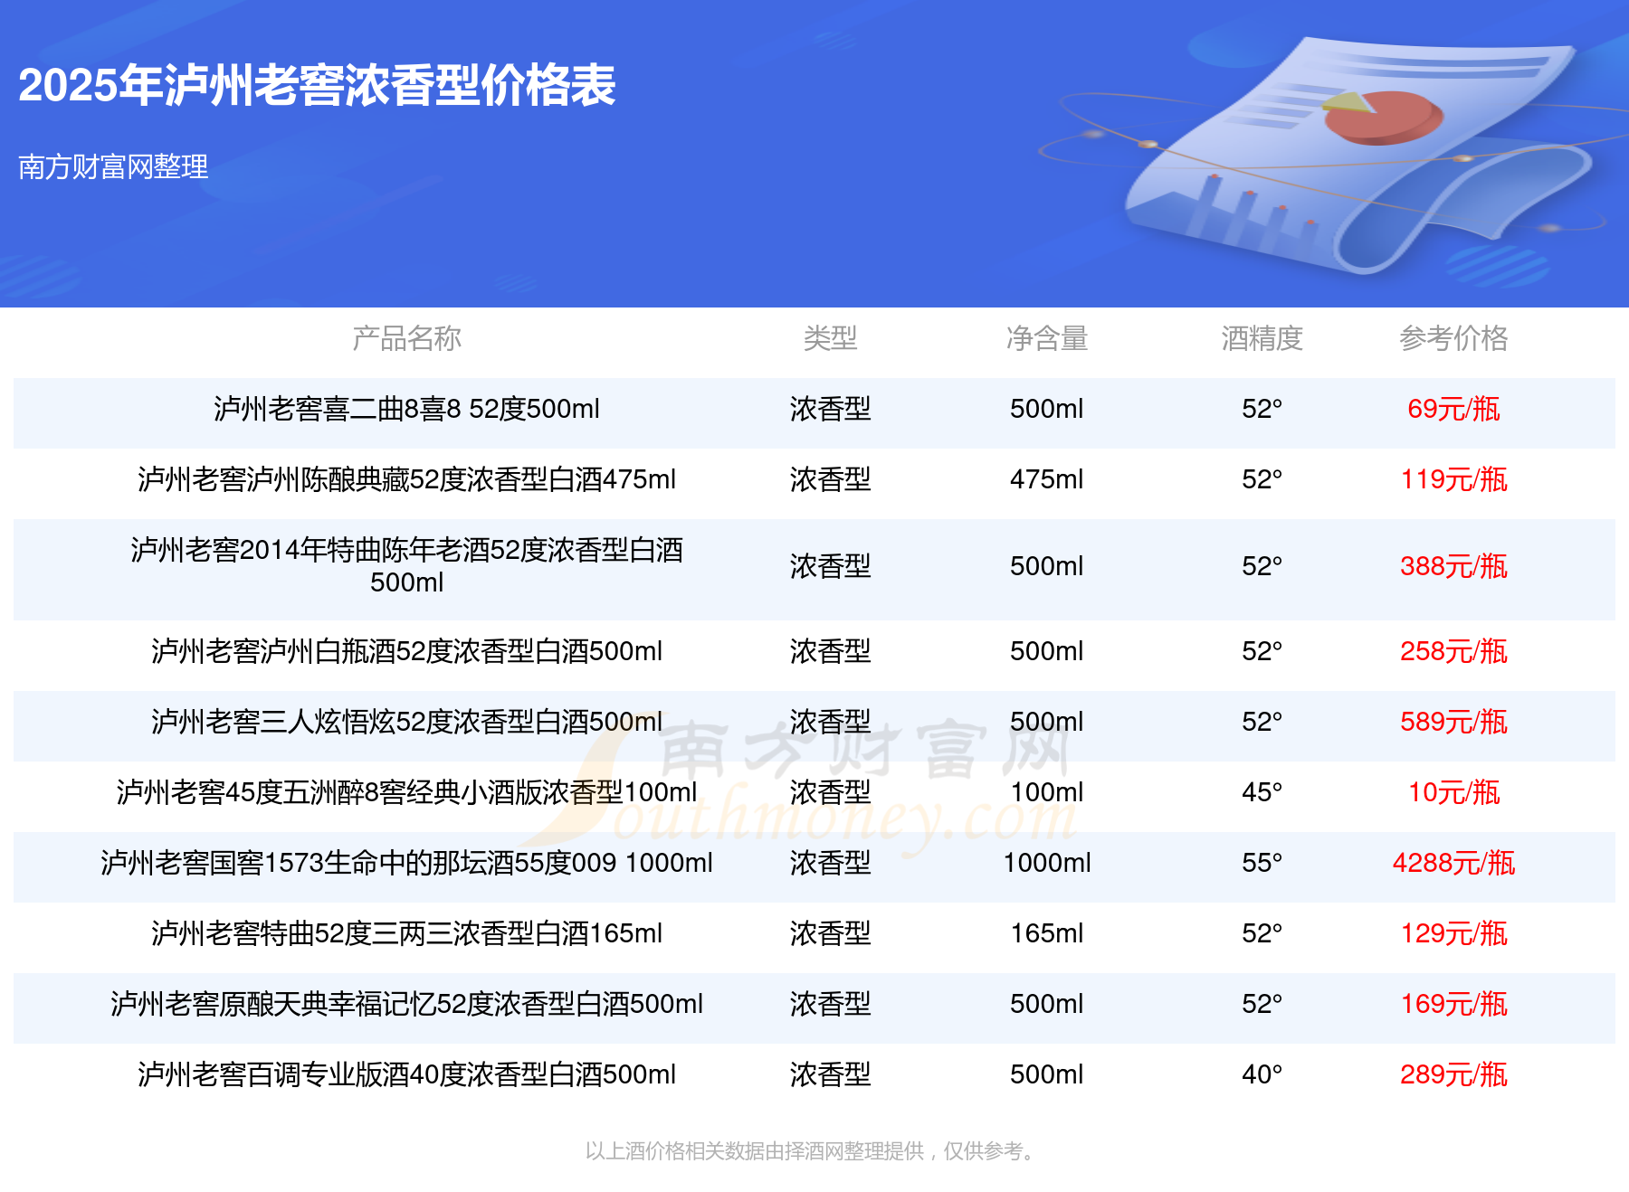Click 52° in the 三两三 165ml row
Image resolution: width=1629 pixels, height=1192 pixels.
pyautogui.click(x=1262, y=933)
